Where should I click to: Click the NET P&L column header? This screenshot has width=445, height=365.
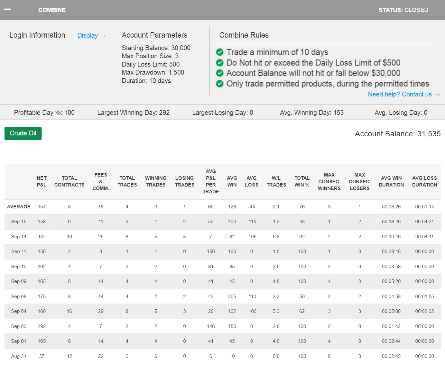[42, 181]
